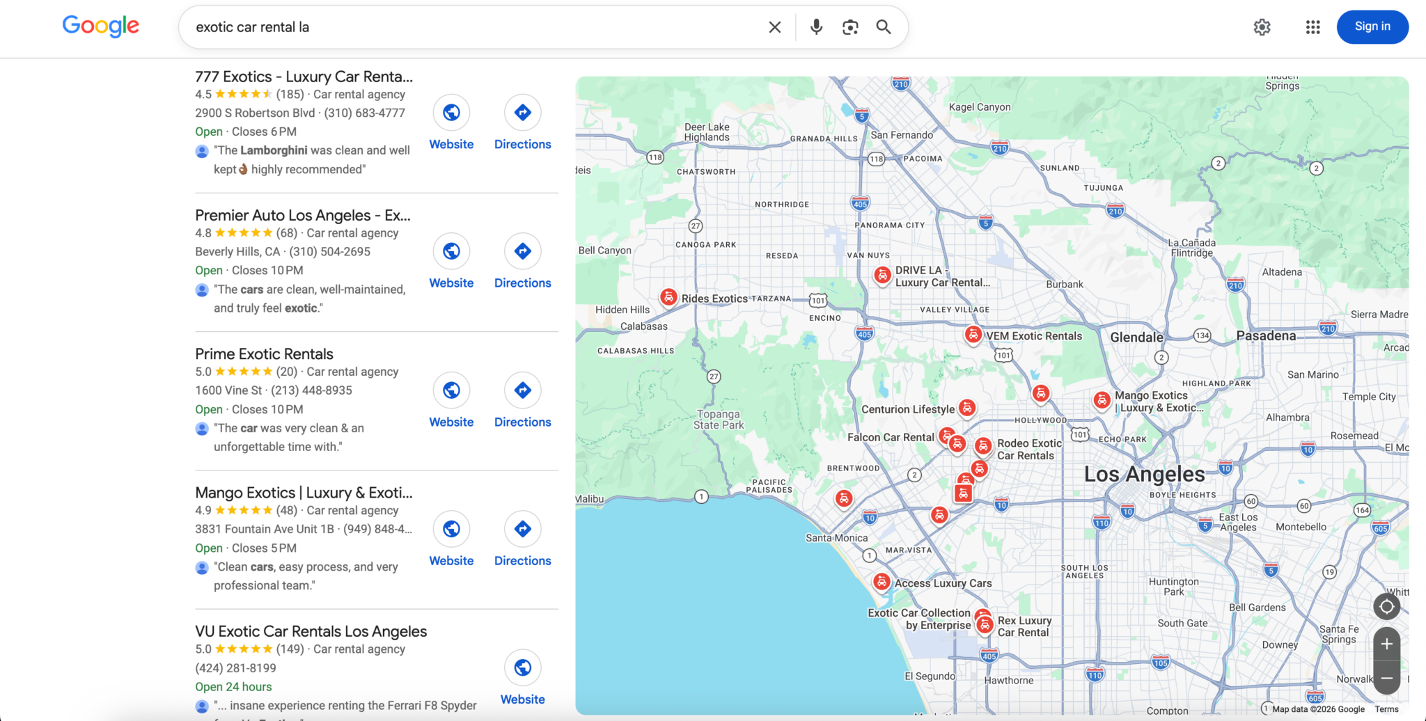Open the Google apps grid

(x=1313, y=27)
